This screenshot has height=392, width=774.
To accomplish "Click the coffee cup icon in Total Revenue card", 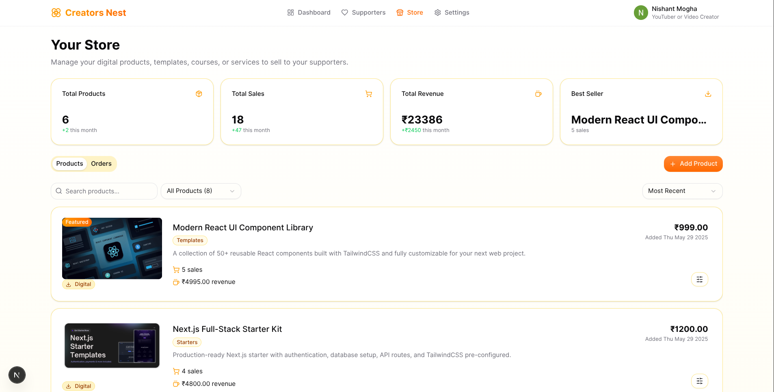I will tap(538, 94).
